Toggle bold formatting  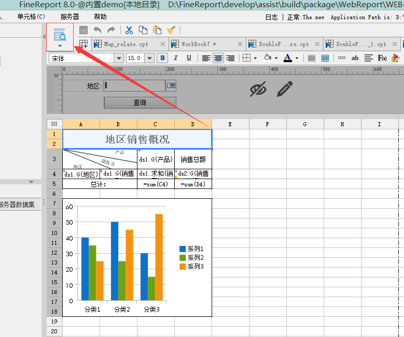click(162, 58)
